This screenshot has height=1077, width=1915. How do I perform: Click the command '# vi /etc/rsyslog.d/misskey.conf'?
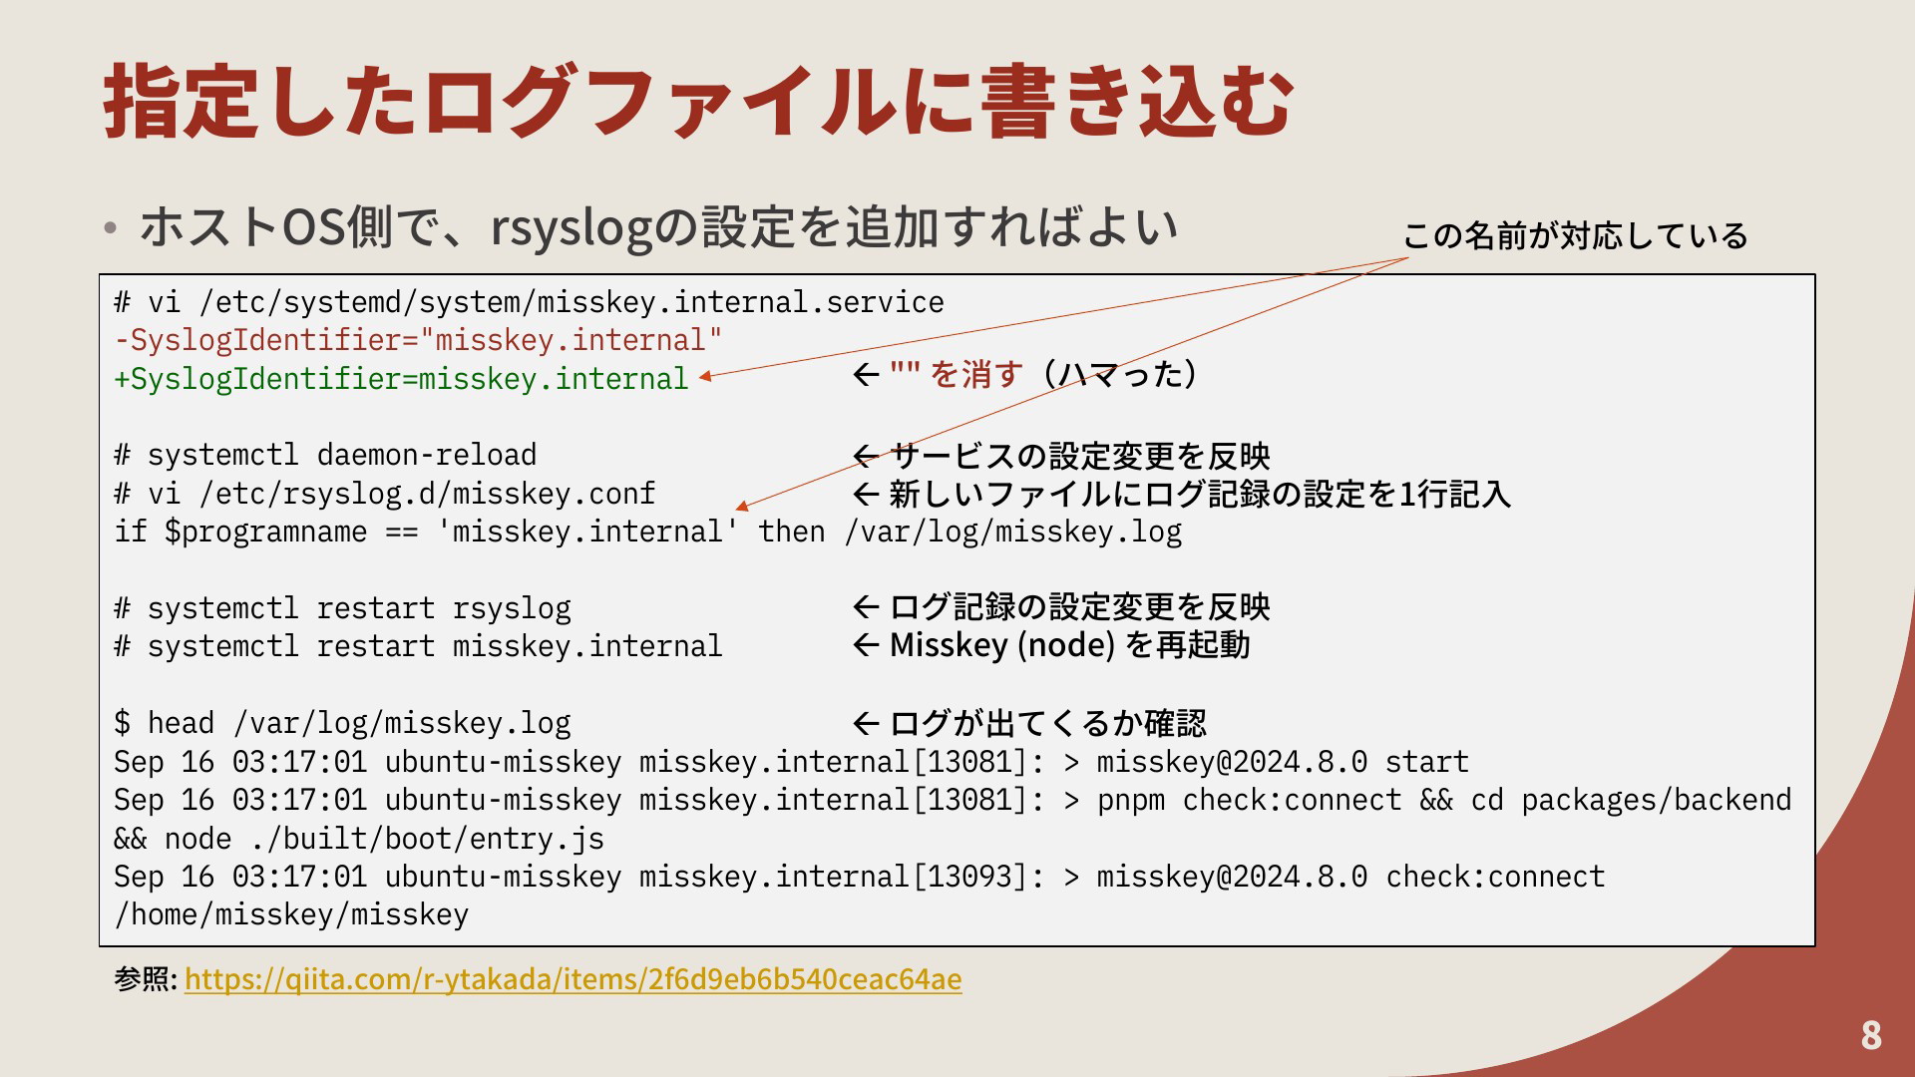384,494
